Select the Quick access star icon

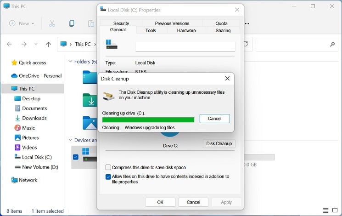14,63
